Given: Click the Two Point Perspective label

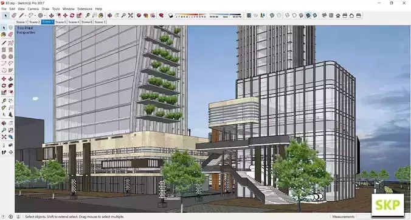Looking at the screenshot, I should tap(26, 30).
